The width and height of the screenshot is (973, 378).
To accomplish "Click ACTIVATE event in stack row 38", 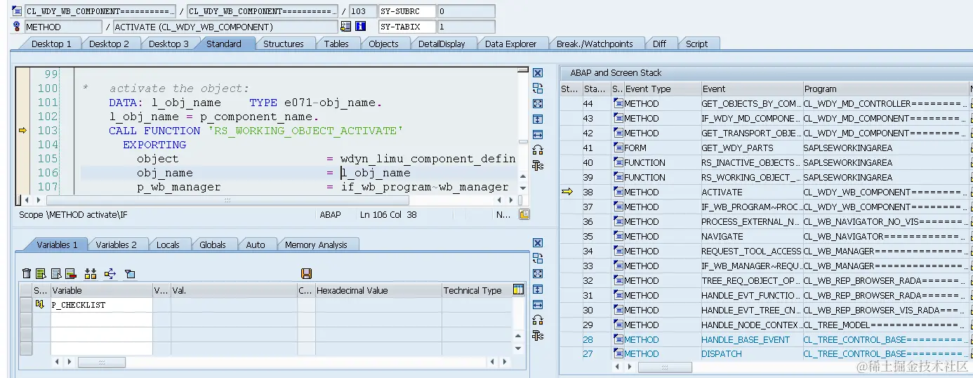I will tap(722, 192).
